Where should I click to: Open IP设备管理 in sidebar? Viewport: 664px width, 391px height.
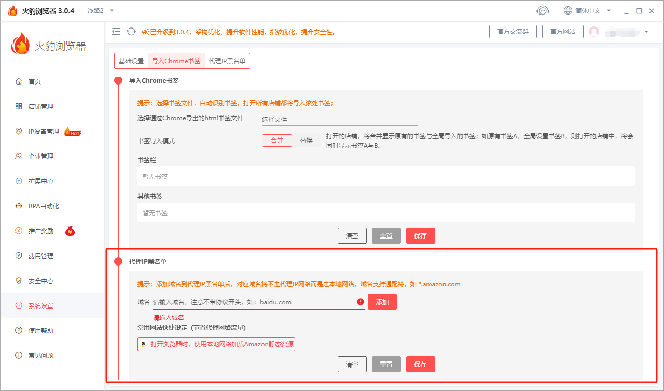[x=44, y=131]
